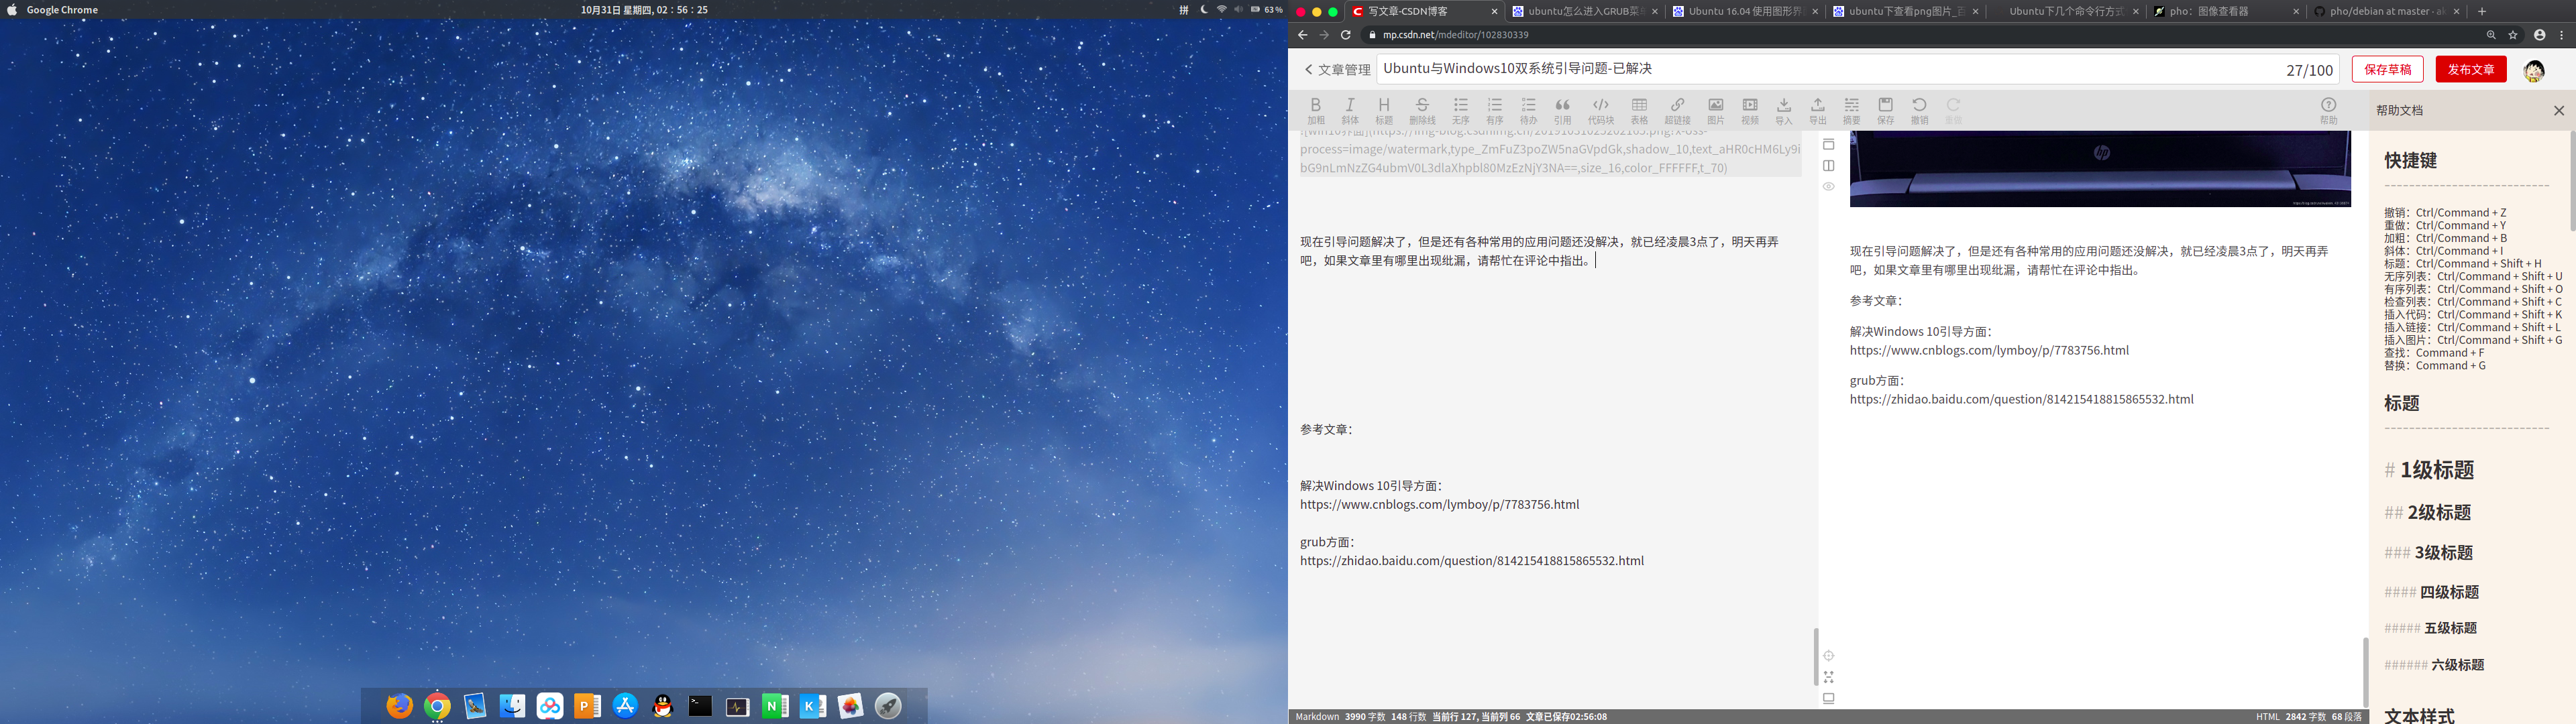Switch to 'pho：图像查看器' tab
Viewport: 2576px width, 724px height.
tap(2225, 12)
